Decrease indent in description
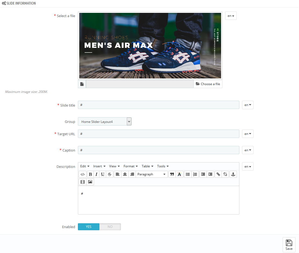The image size is (299, 253). (x=203, y=174)
